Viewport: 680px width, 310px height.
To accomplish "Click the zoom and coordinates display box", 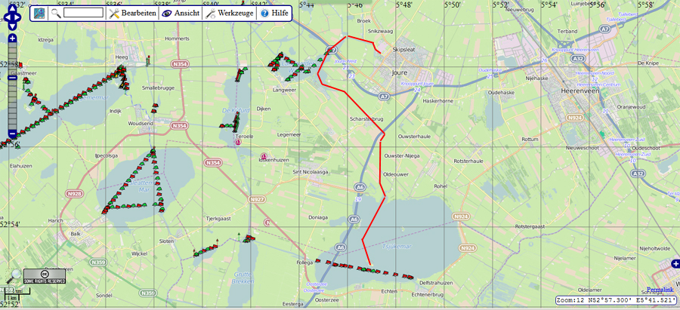I will point(615,300).
